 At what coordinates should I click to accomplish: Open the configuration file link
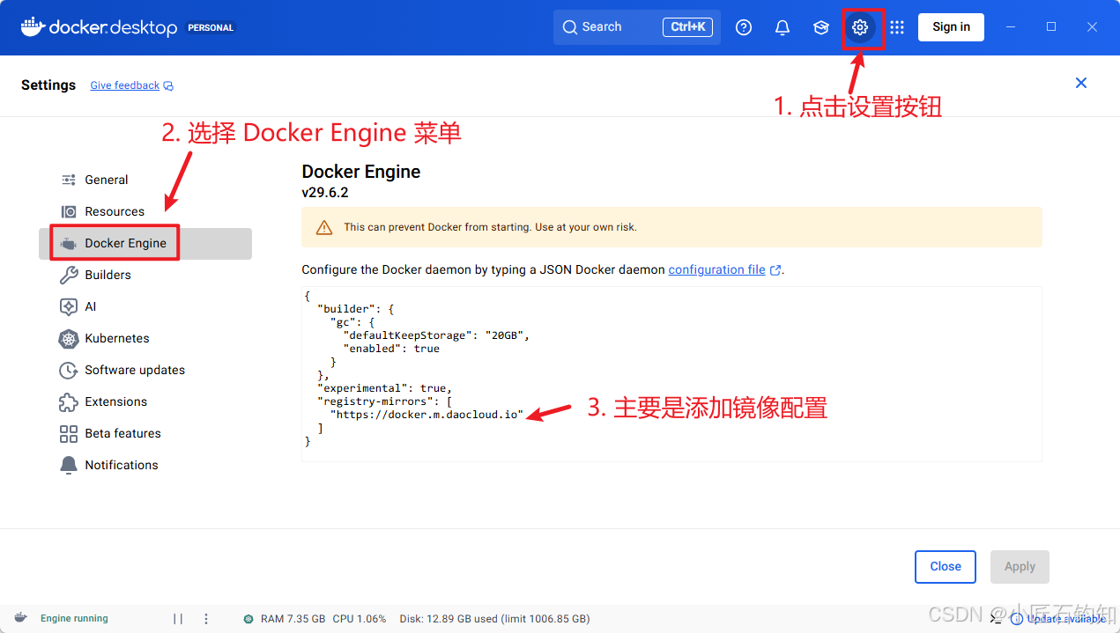click(x=724, y=270)
